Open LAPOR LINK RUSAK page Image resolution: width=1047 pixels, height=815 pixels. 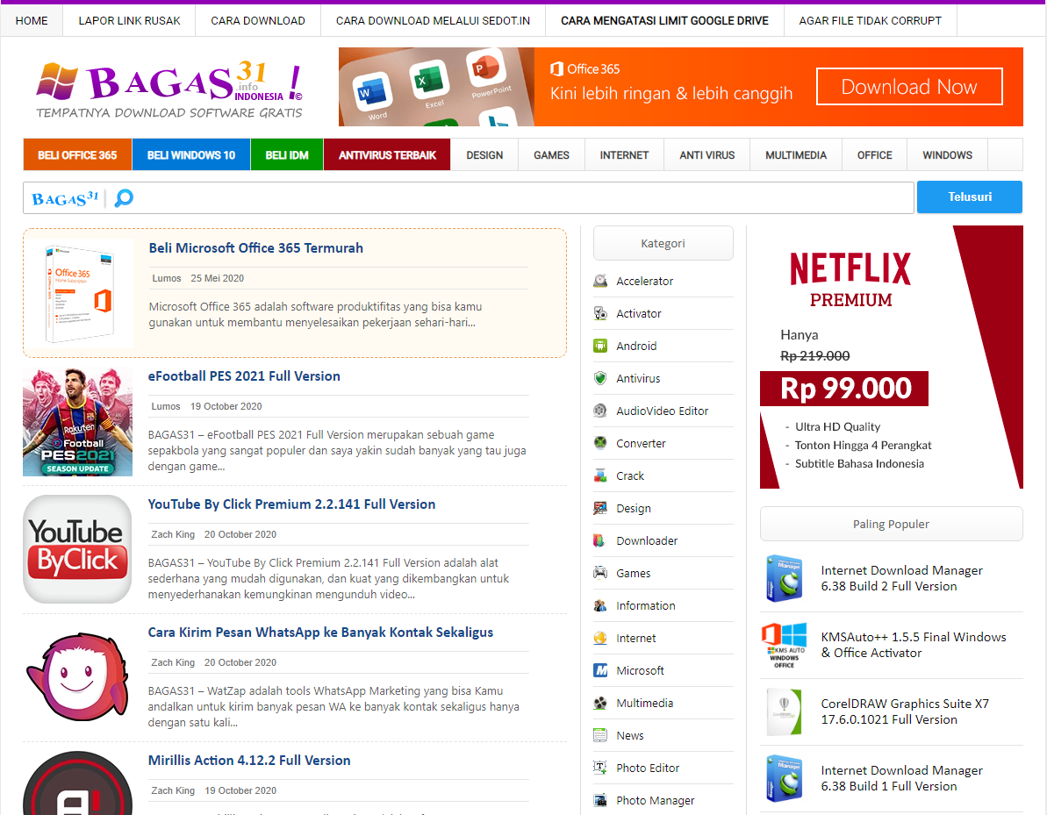coord(130,21)
